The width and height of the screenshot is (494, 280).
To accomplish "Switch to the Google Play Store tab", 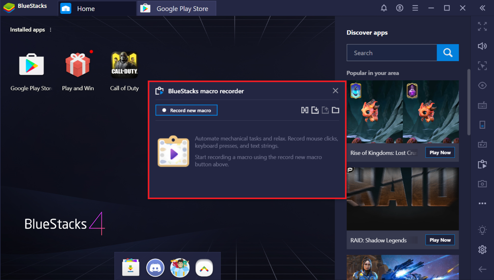I will (x=177, y=8).
